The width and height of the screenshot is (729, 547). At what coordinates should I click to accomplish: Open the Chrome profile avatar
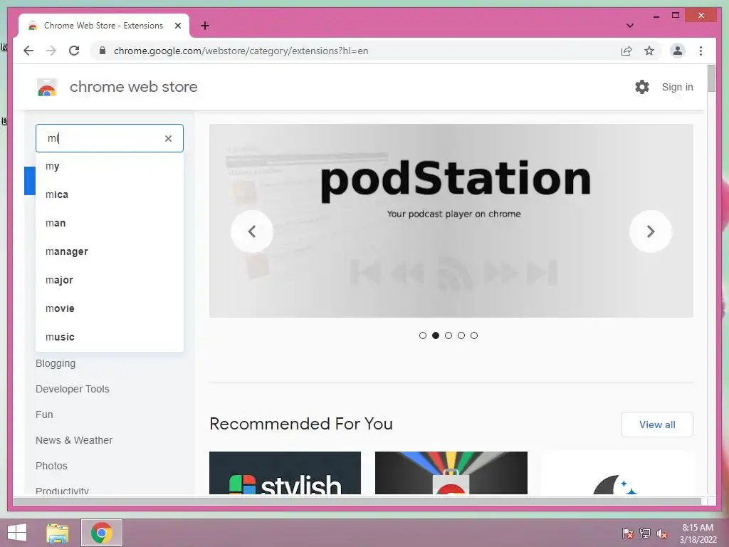678,51
